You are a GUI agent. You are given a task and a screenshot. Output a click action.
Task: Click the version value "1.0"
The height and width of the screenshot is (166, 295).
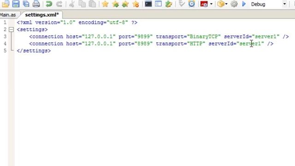pos(68,23)
